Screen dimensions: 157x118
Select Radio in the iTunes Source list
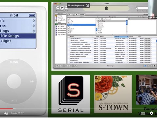pyautogui.click(x=61, y=22)
